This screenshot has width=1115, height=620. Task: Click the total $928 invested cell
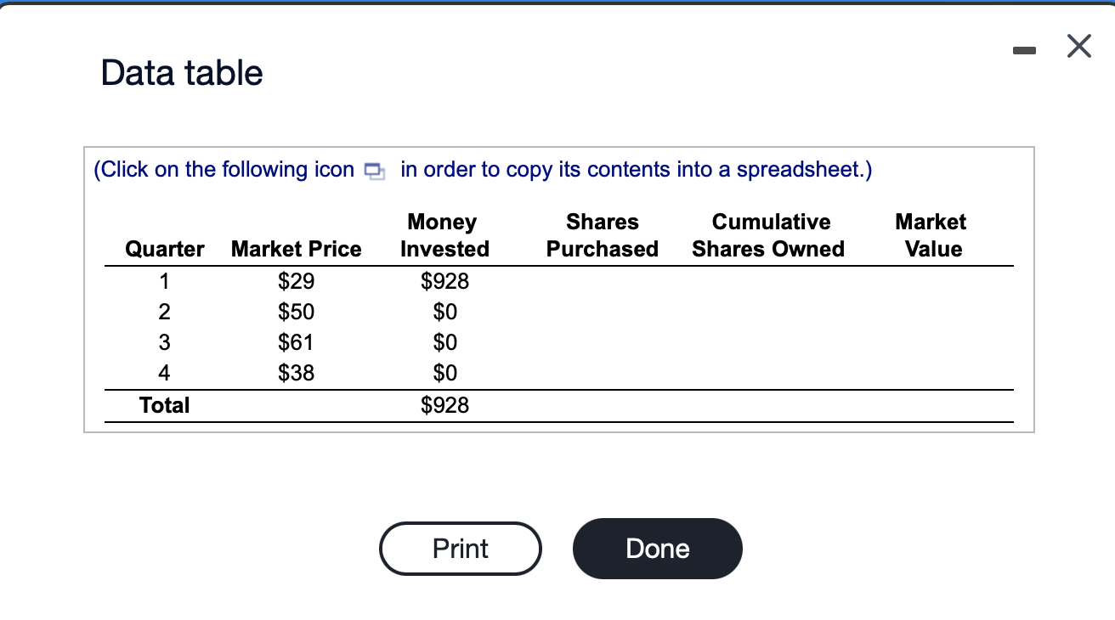[x=445, y=405]
